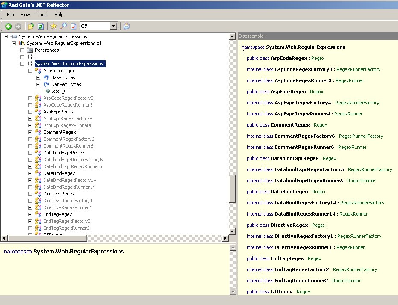Click the CommentRegex class icon

[38, 132]
